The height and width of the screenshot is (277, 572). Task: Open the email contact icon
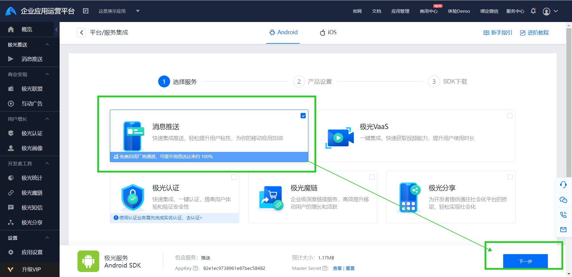tap(563, 229)
